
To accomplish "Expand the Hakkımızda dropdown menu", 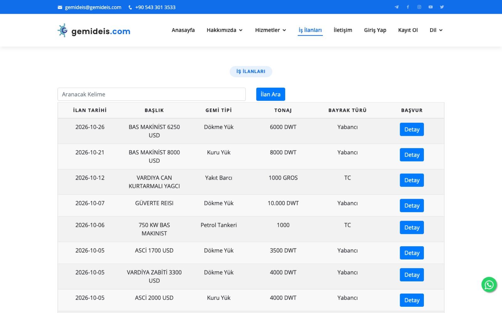I will click(x=225, y=30).
